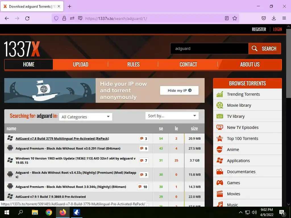
Task: Open the All Categories dropdown
Action: [86, 117]
